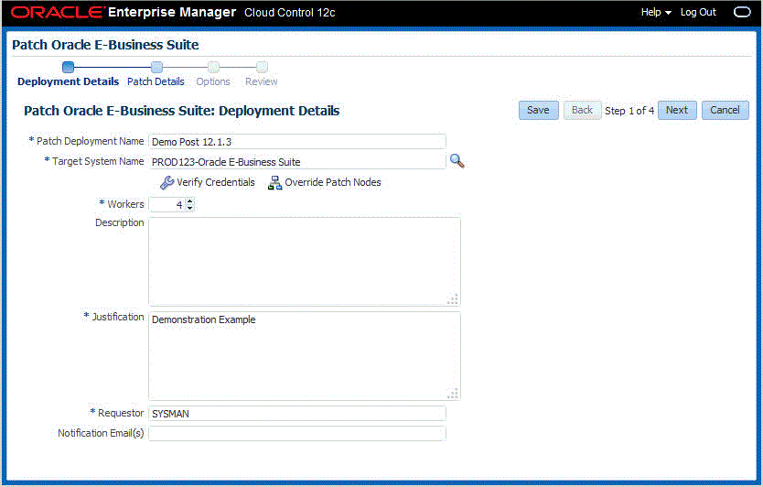Click the Override Patch Nodes link text
763x487 pixels.
(x=333, y=183)
